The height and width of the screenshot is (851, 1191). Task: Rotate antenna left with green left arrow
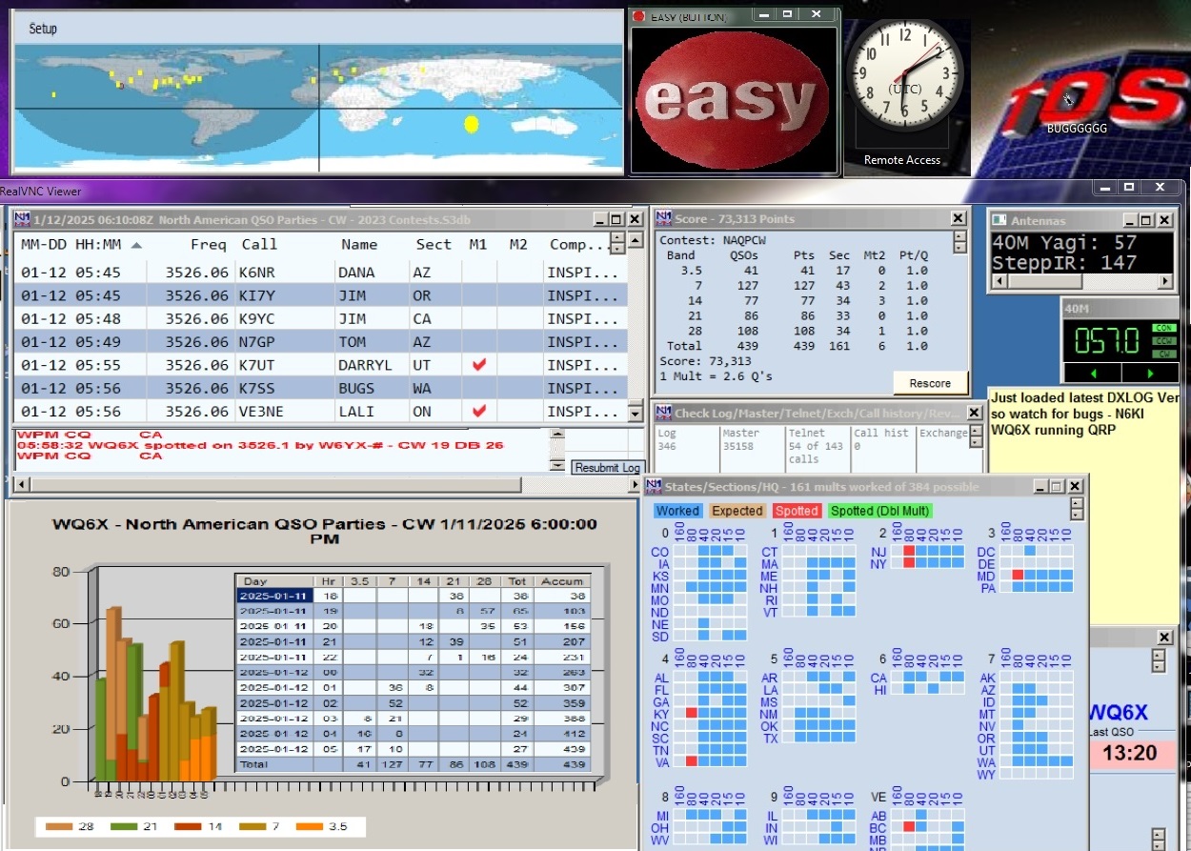pos(1093,372)
